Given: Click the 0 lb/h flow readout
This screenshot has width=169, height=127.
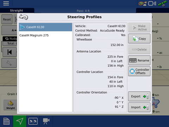Looking at the screenshot, I should pos(156,95).
